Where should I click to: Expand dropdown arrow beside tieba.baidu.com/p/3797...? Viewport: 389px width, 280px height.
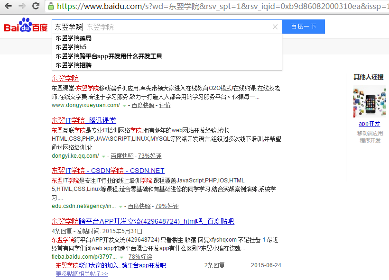coord(121,257)
